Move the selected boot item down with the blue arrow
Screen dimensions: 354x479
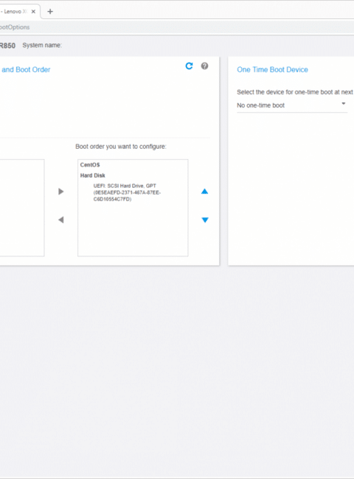point(205,220)
